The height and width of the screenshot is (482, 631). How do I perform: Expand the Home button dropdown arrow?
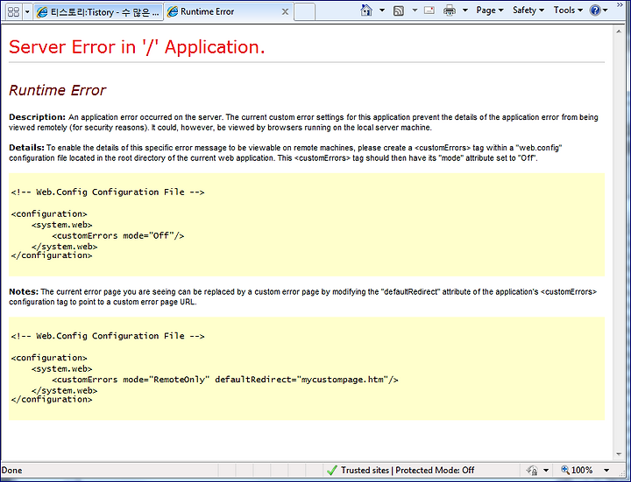[x=382, y=10]
